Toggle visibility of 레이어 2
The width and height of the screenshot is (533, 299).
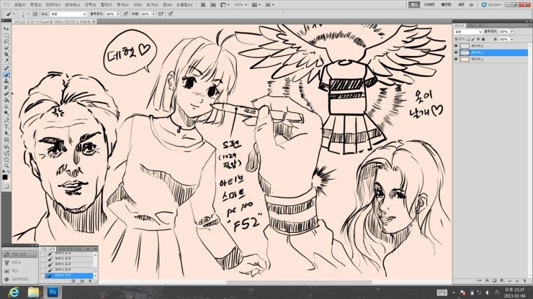click(456, 52)
